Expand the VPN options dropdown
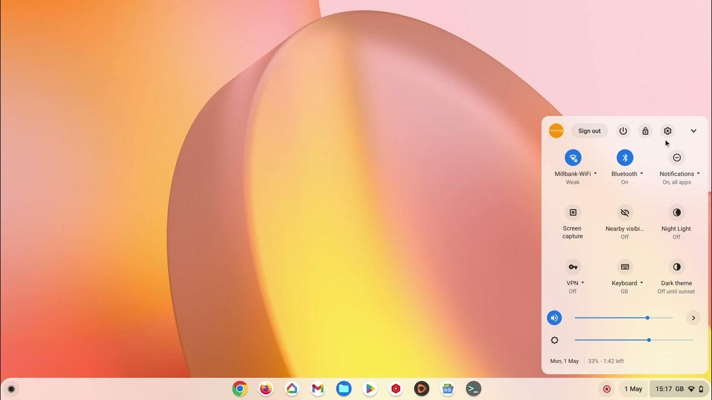The height and width of the screenshot is (400, 712). tap(575, 283)
